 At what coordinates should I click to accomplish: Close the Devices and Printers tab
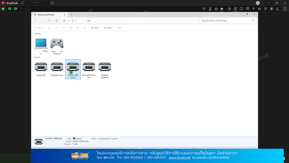[x=65, y=15]
